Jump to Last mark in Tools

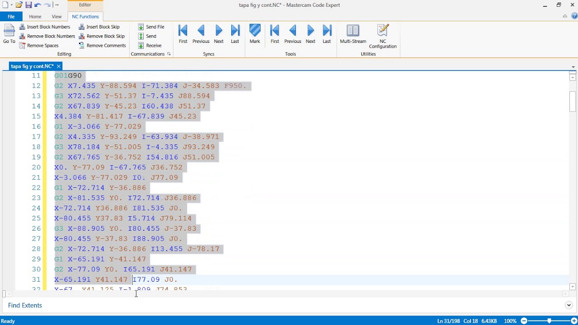(x=326, y=34)
